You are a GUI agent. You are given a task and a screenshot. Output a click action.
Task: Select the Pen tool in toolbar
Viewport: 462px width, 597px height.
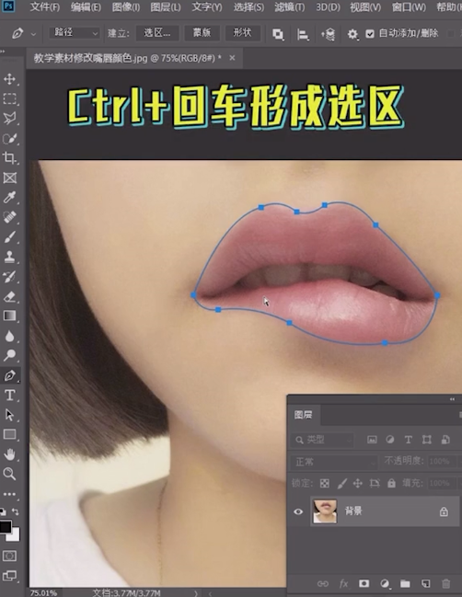[x=9, y=375]
